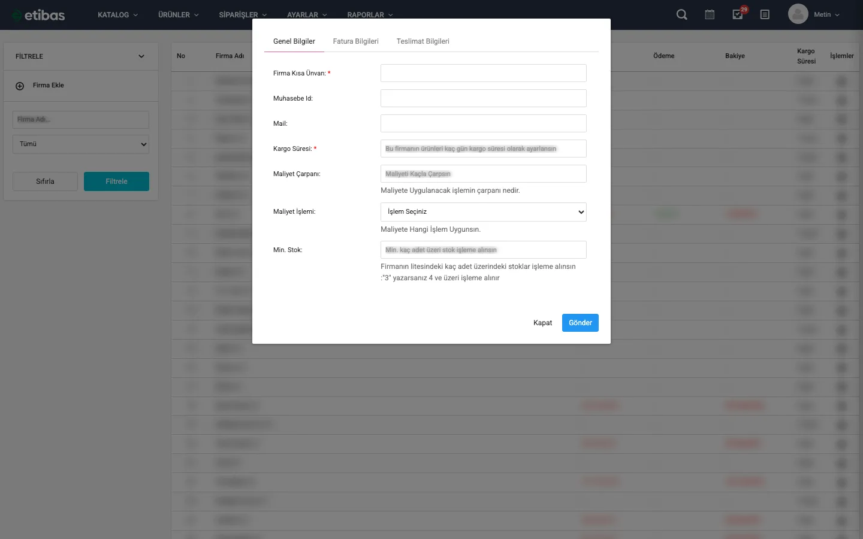Open the notes document icon in top bar
Viewport: 863px width, 539px height.
coord(765,14)
